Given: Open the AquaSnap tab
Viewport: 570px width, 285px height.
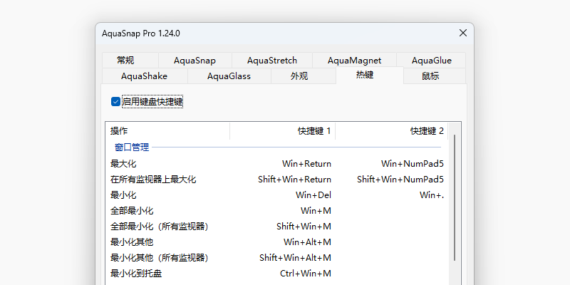Looking at the screenshot, I should pyautogui.click(x=194, y=61).
